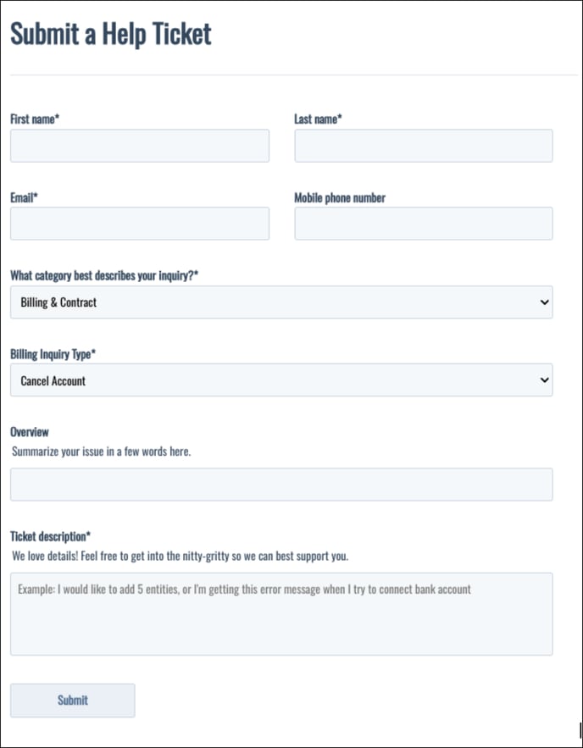Click the "Billing Inquiry Type*" label
Screen dimensions: 583x748
(x=53, y=354)
